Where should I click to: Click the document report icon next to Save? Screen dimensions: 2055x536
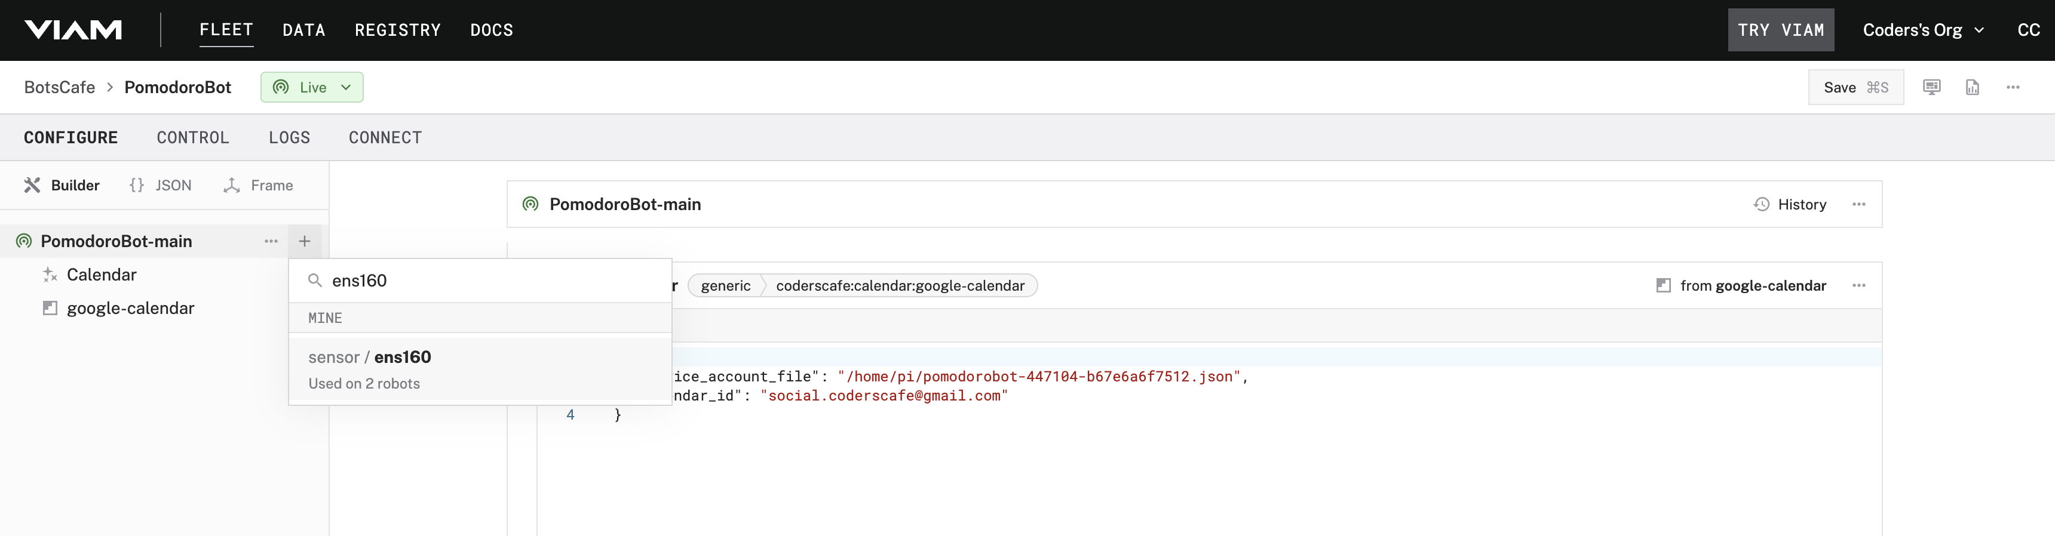(x=1972, y=88)
